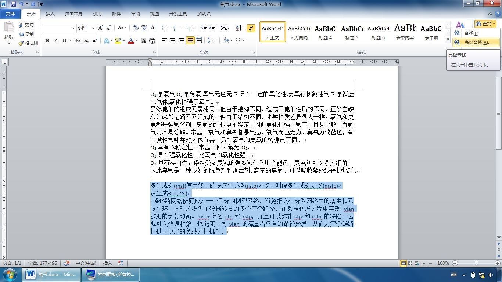502x282 pixels.
Task: Open the Numbering list dropdown arrow
Action: pos(182,28)
